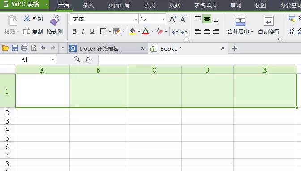
Task: Click the zoom magnifier icon beside formula bar
Action: [77, 60]
